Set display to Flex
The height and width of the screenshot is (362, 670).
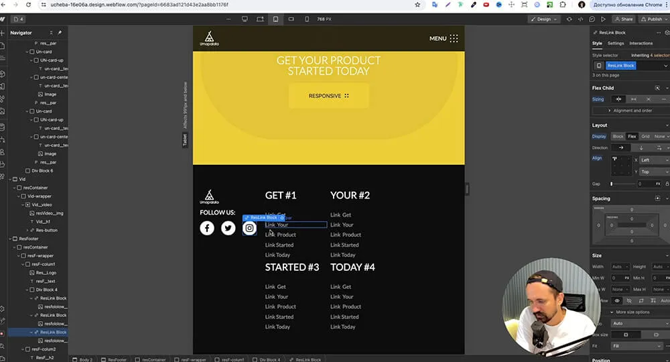pyautogui.click(x=632, y=136)
